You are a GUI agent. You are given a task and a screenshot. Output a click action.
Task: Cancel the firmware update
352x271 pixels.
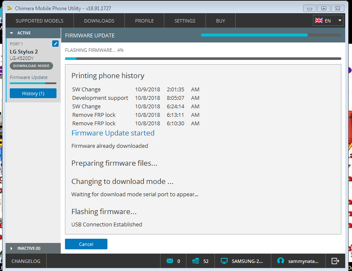coord(86,244)
